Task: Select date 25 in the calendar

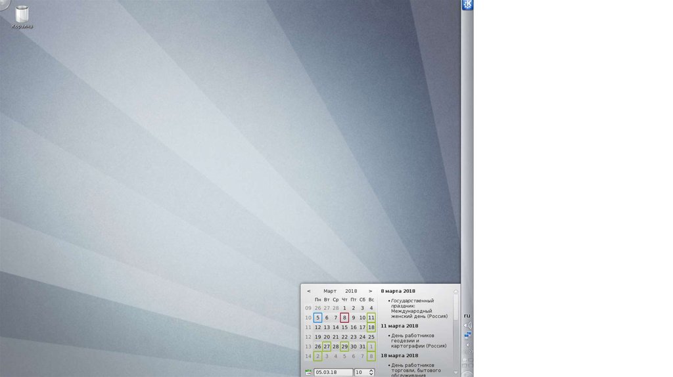Action: point(371,337)
